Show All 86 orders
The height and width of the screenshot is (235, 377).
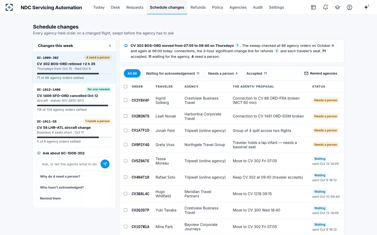coord(132,73)
